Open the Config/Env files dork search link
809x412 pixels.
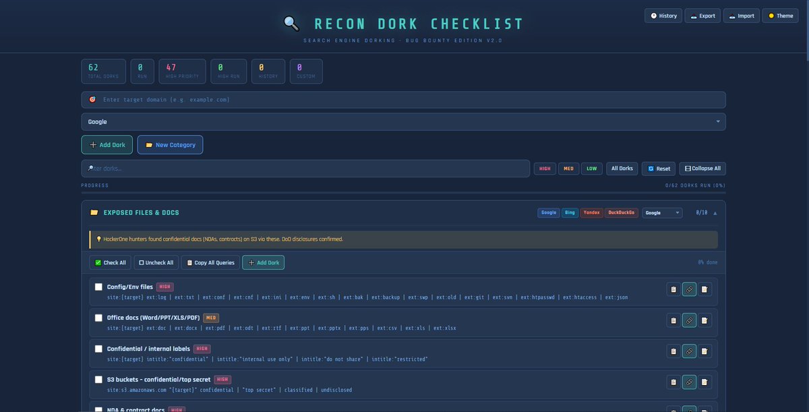[689, 290]
